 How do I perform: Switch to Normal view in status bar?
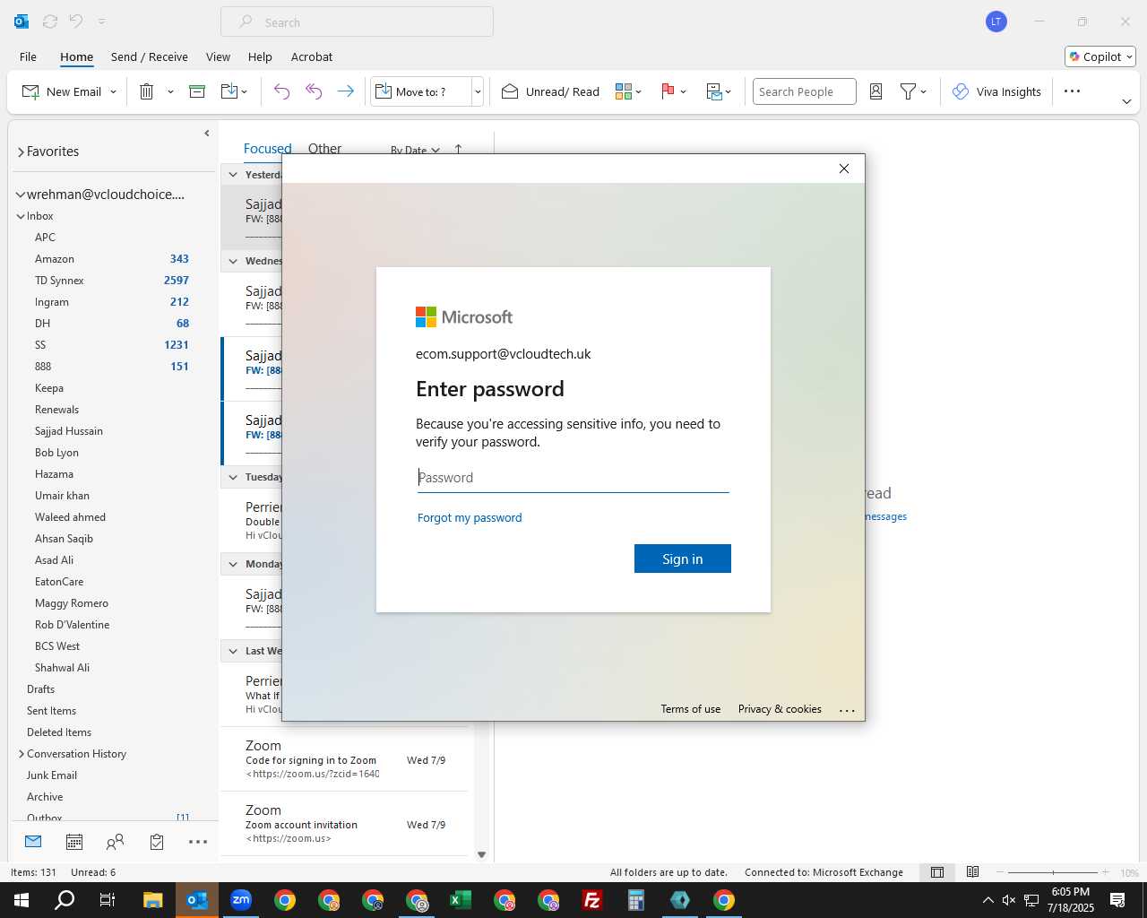[x=937, y=872]
